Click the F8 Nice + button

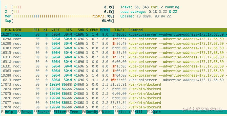123,112
